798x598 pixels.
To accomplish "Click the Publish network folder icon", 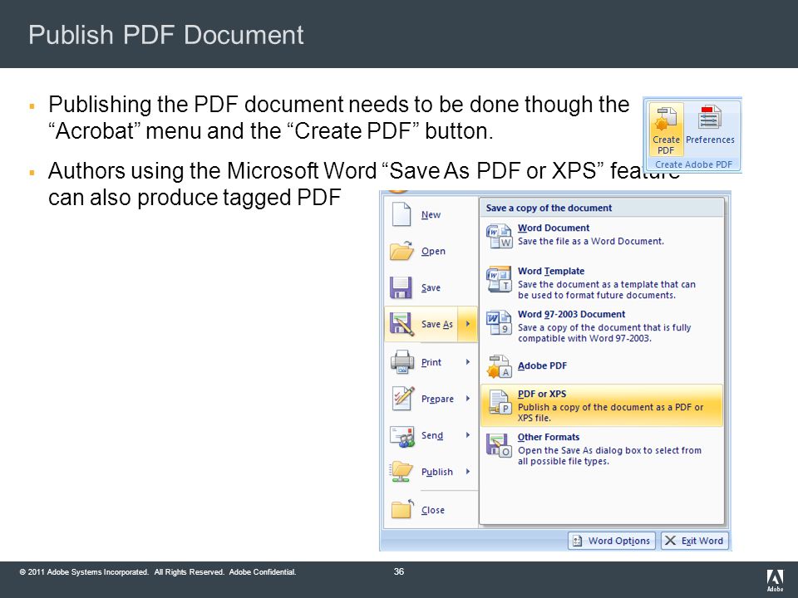I will [x=401, y=472].
